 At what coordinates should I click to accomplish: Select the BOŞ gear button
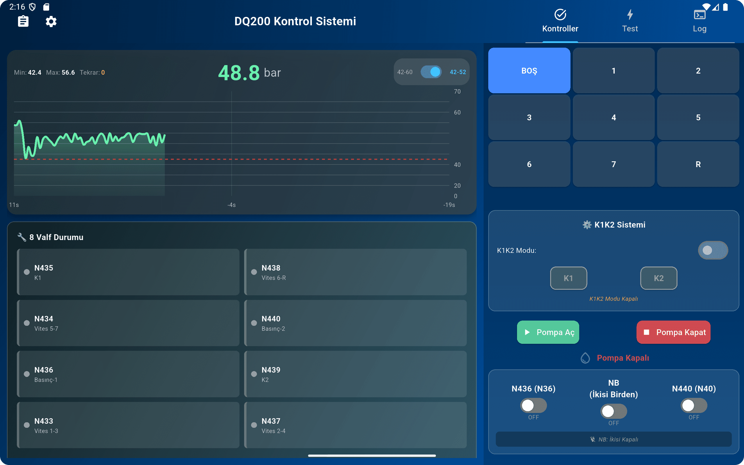(529, 70)
